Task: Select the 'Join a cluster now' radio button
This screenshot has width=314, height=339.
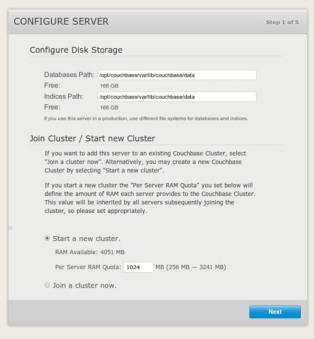Action: (47, 285)
